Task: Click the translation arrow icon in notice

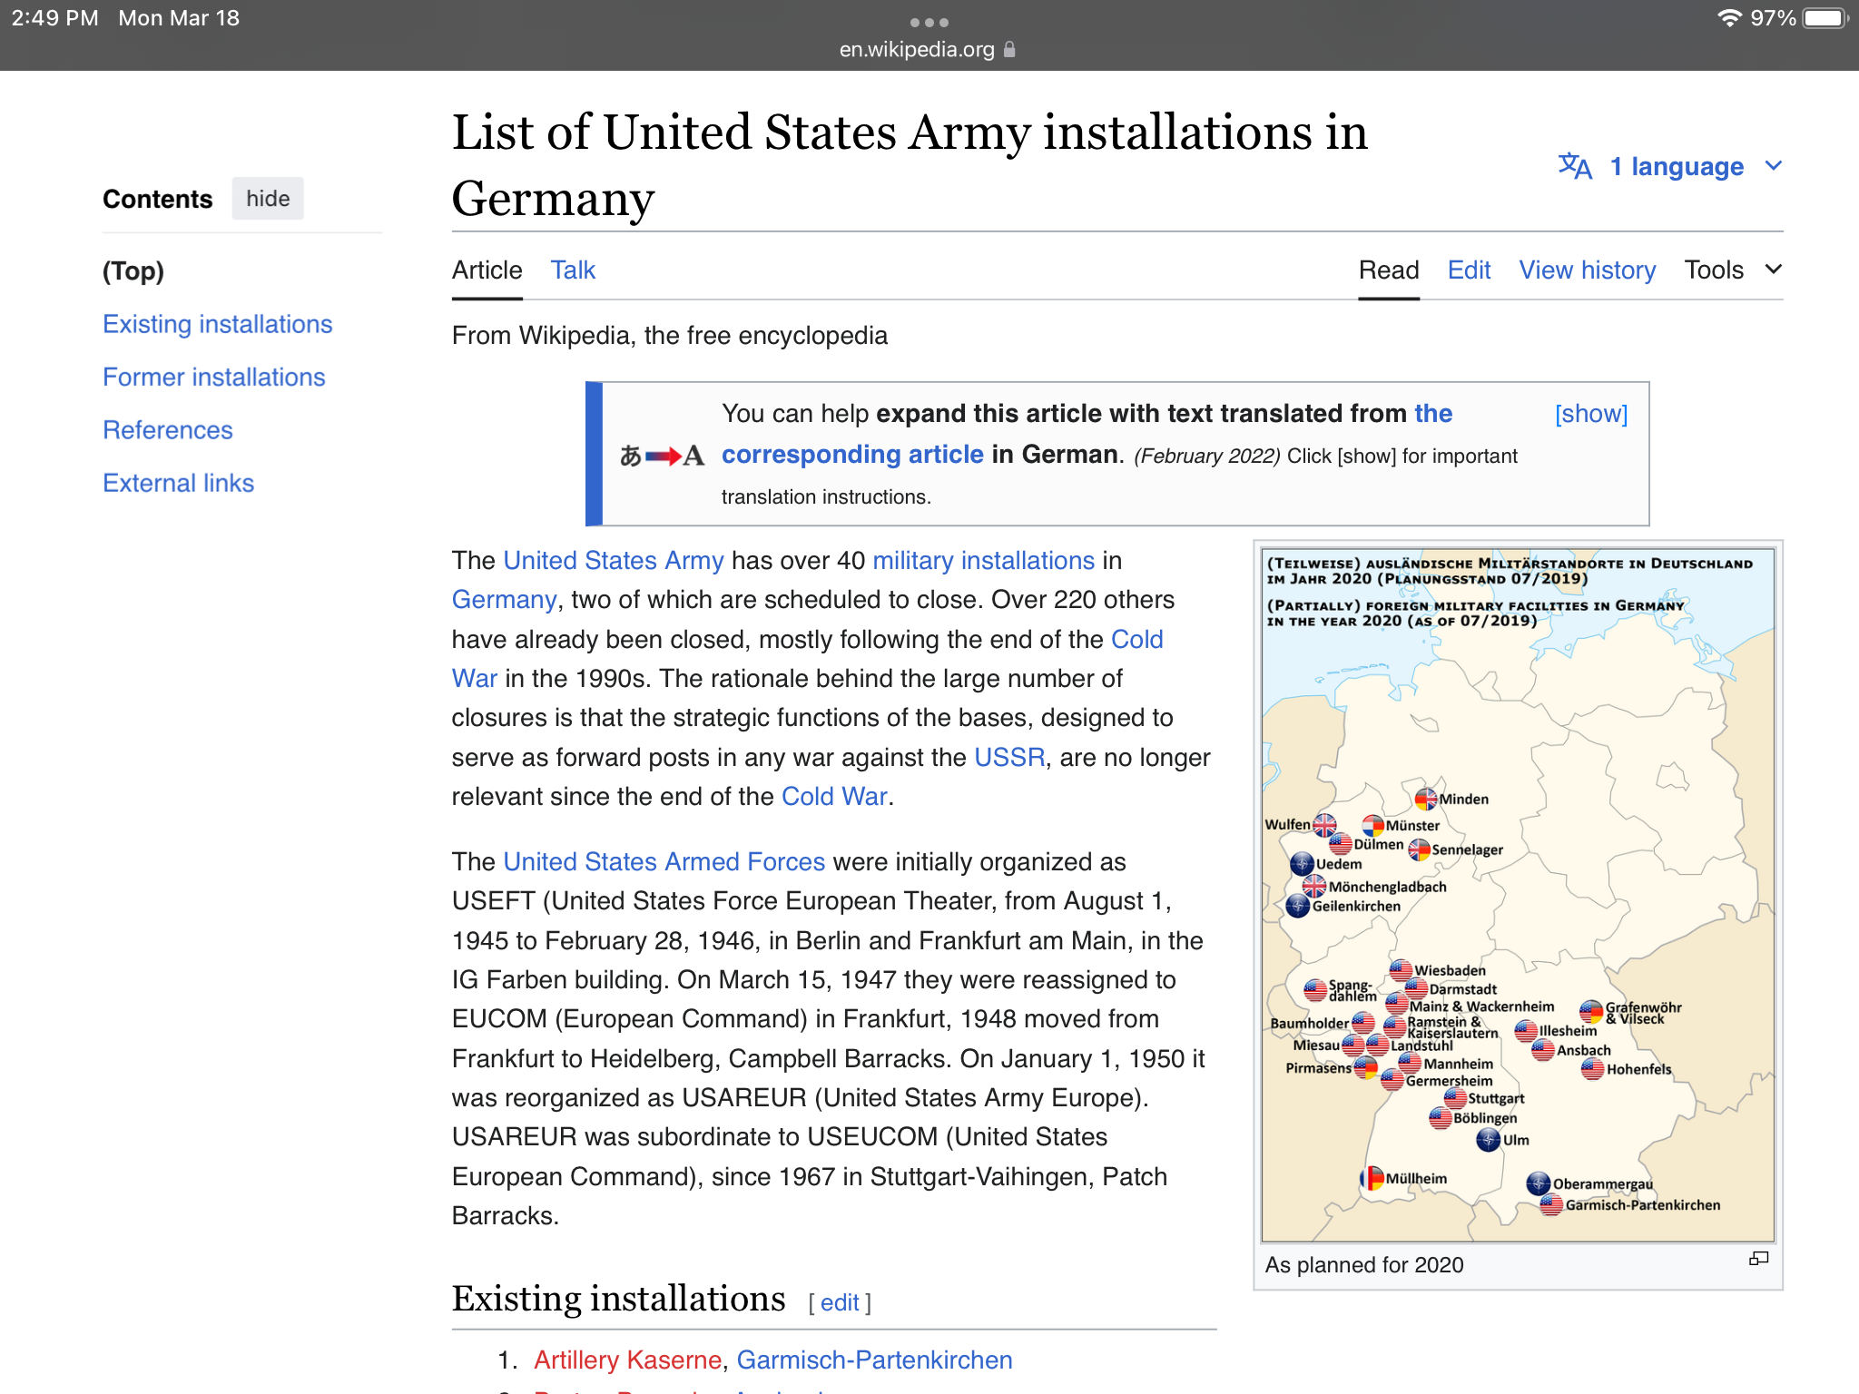Action: [662, 455]
